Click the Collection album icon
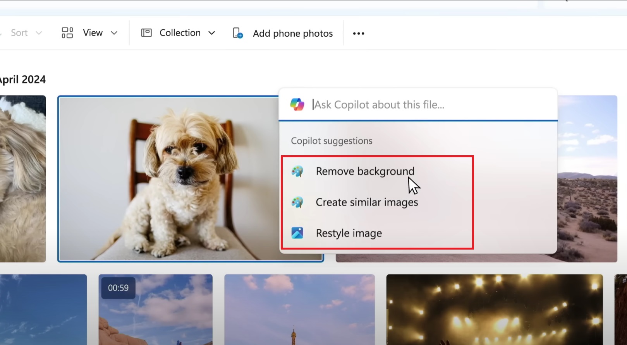This screenshot has height=345, width=627. pyautogui.click(x=146, y=33)
